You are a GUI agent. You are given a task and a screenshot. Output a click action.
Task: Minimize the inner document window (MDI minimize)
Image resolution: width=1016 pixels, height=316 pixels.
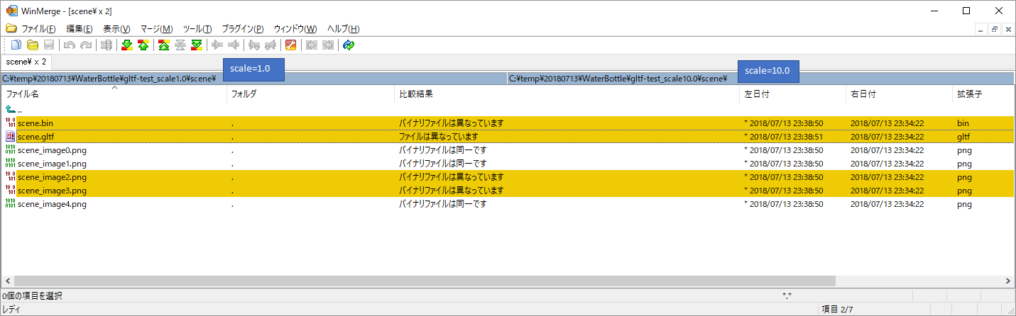pos(982,29)
